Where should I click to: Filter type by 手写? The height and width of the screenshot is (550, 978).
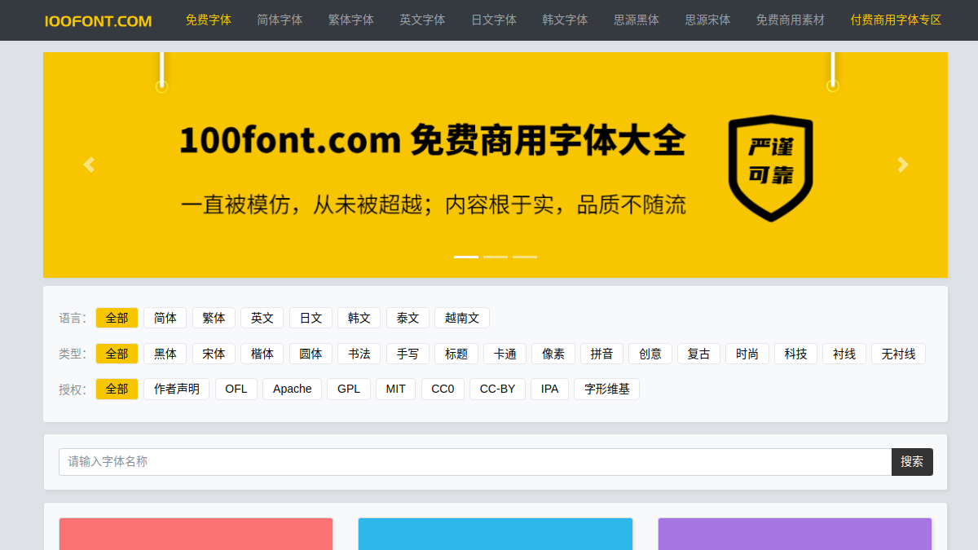click(x=407, y=354)
